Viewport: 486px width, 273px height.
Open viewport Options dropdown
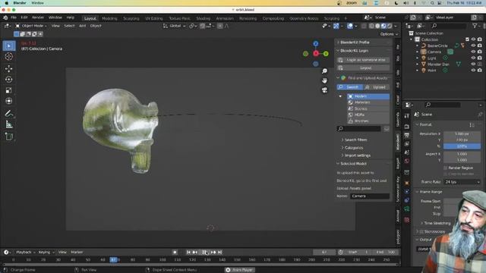tap(389, 34)
